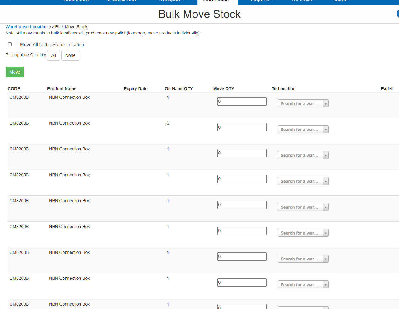Click the Move QTY field in the first row

(242, 101)
